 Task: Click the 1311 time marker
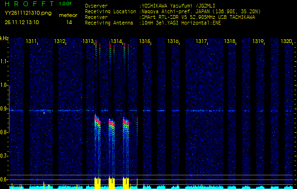(x=31, y=42)
